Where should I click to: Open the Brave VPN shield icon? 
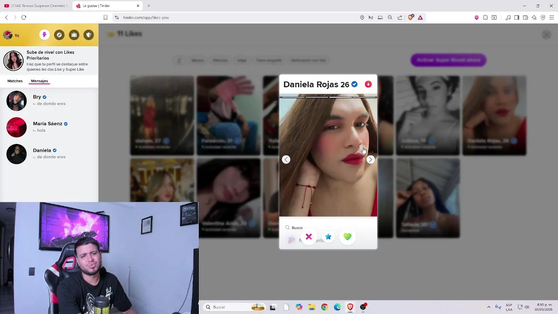pyautogui.click(x=543, y=17)
